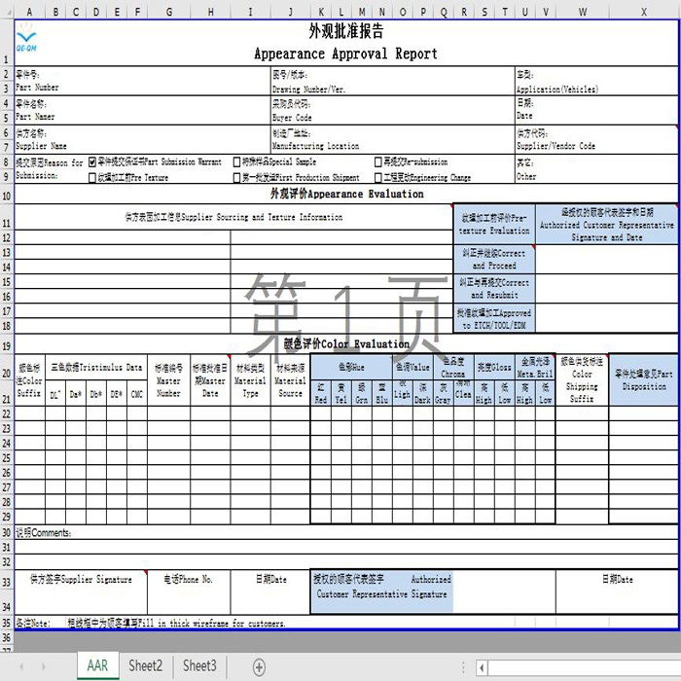Select column W header
Screen dimensions: 681x681
(x=583, y=12)
